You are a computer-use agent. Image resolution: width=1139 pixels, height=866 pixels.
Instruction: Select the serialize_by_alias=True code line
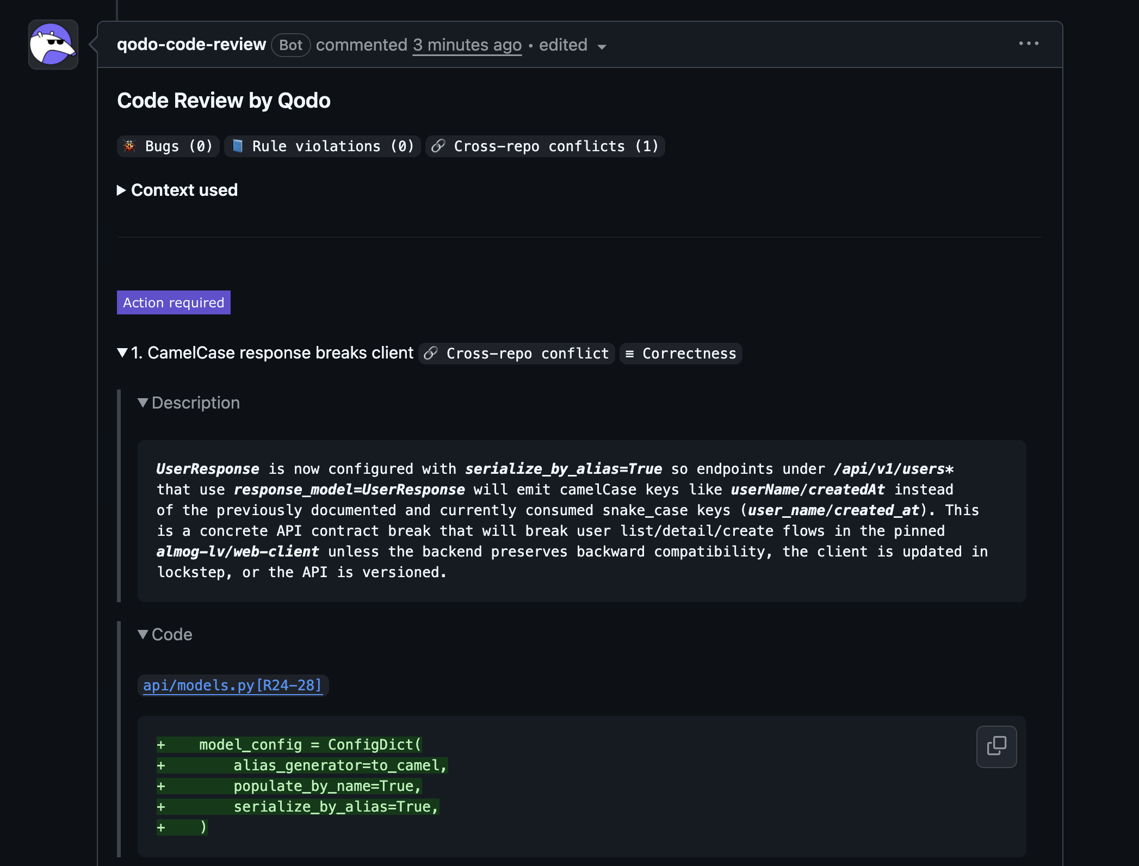[x=298, y=807]
